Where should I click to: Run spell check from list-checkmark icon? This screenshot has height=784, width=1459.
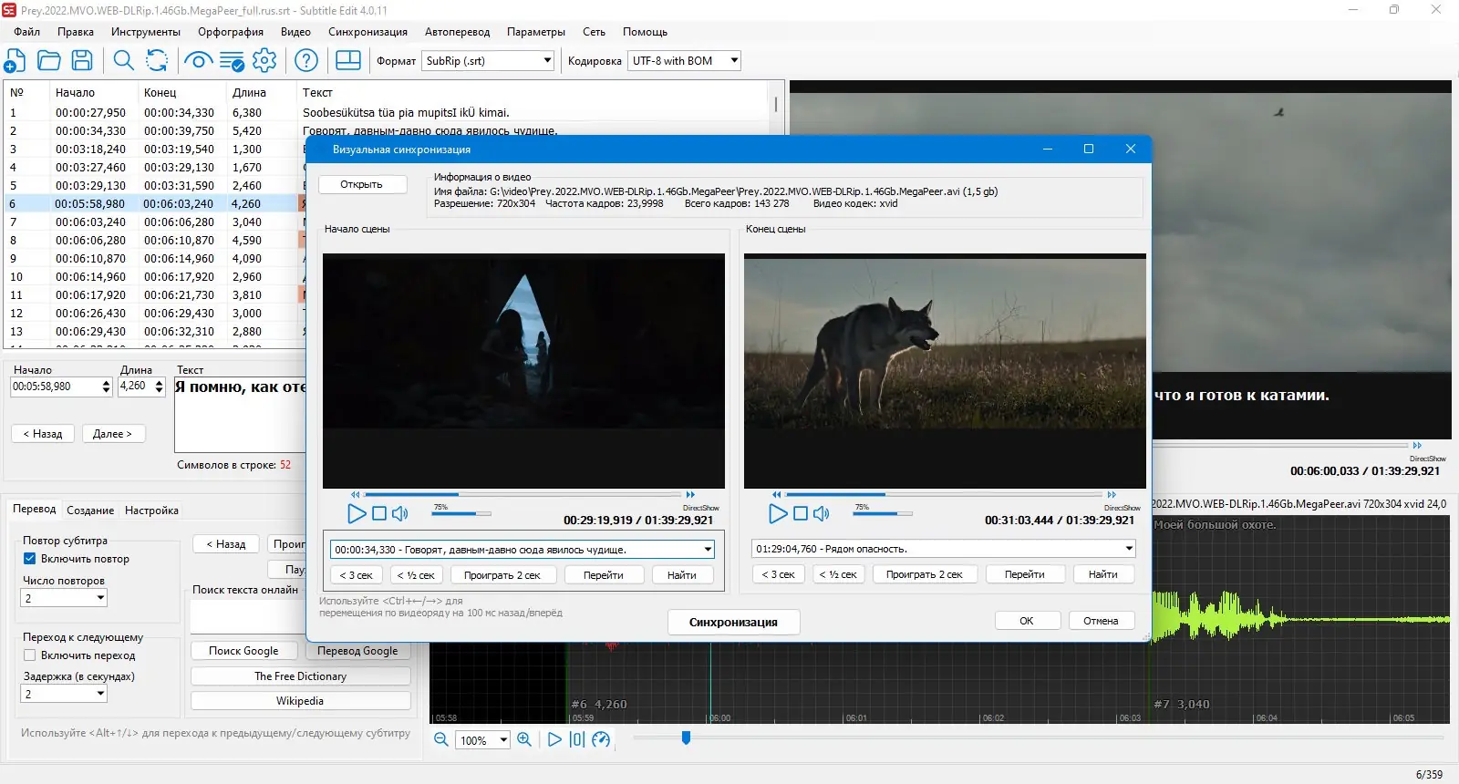232,61
